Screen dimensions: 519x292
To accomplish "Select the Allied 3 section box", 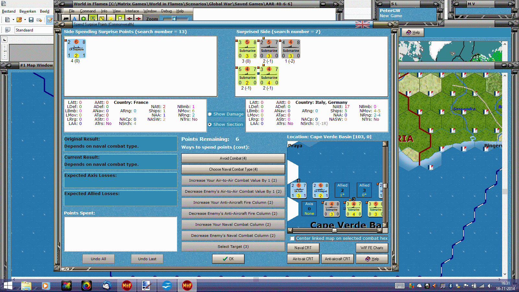I will (364, 190).
